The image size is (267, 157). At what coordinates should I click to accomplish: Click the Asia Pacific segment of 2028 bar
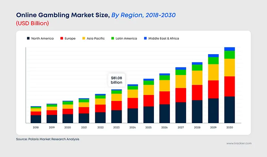click(x=197, y=78)
